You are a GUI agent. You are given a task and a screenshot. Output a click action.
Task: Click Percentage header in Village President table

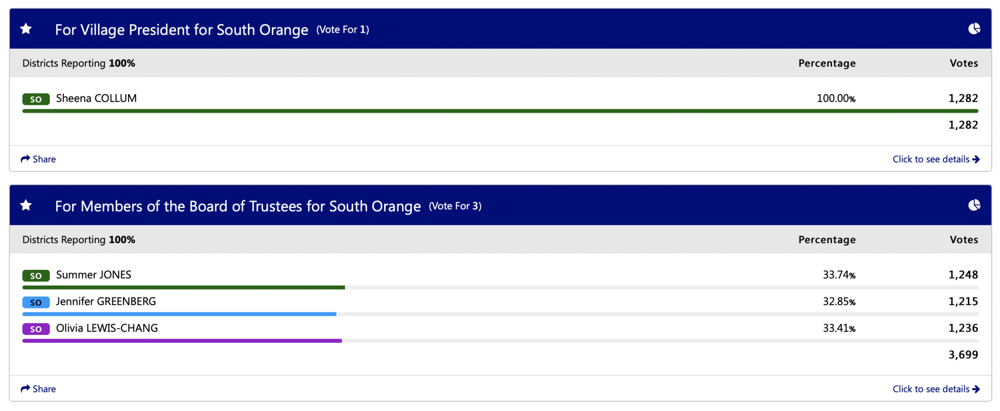pos(827,63)
